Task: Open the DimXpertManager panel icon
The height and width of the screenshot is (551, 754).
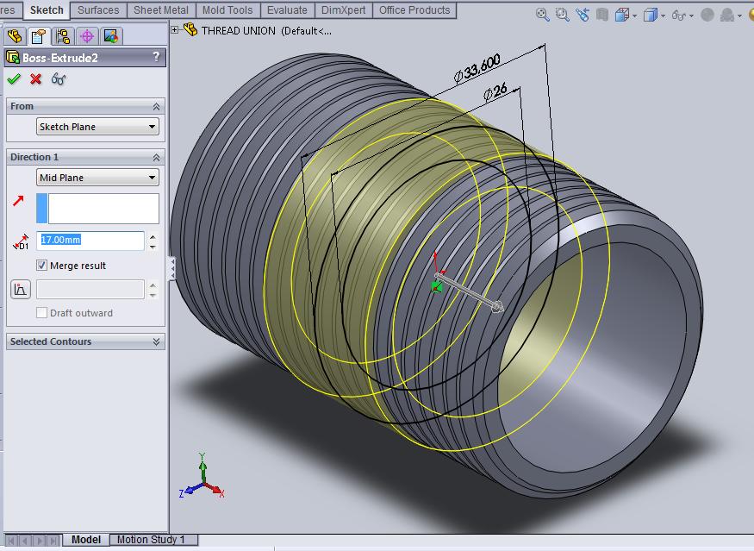Action: coord(86,35)
